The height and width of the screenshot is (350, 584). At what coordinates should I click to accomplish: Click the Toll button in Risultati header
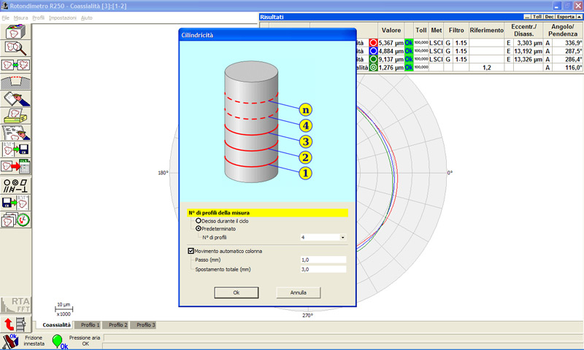point(537,17)
